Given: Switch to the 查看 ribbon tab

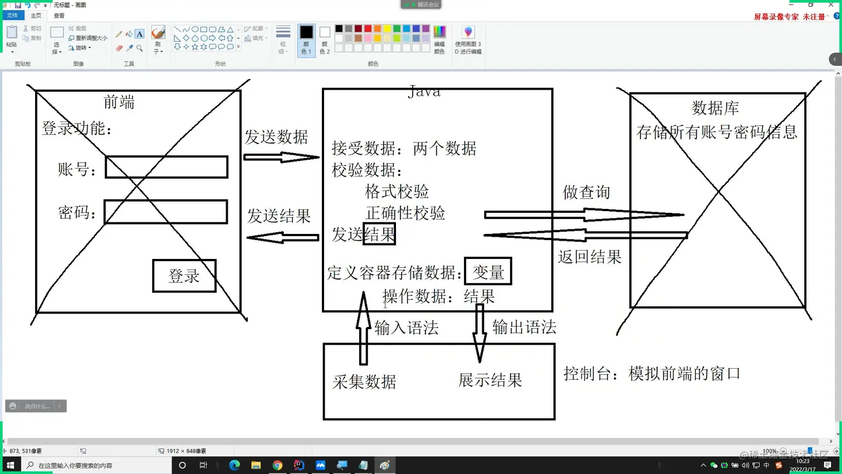Looking at the screenshot, I should pos(58,16).
